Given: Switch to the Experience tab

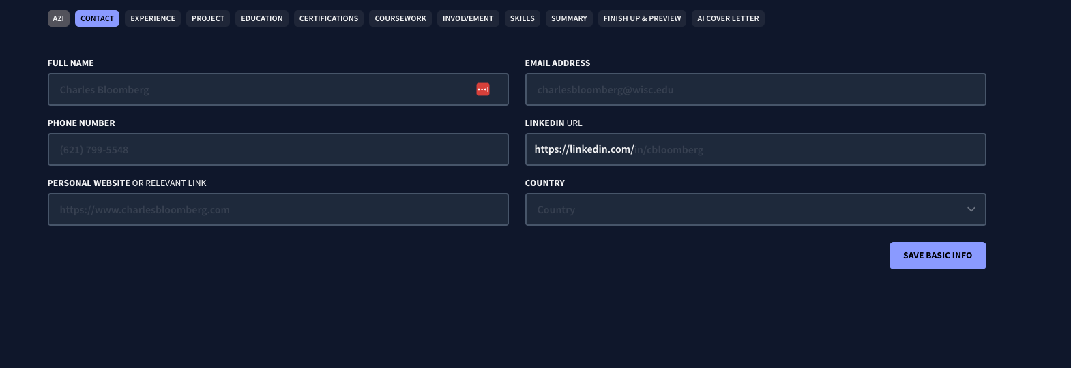Looking at the screenshot, I should [x=153, y=18].
